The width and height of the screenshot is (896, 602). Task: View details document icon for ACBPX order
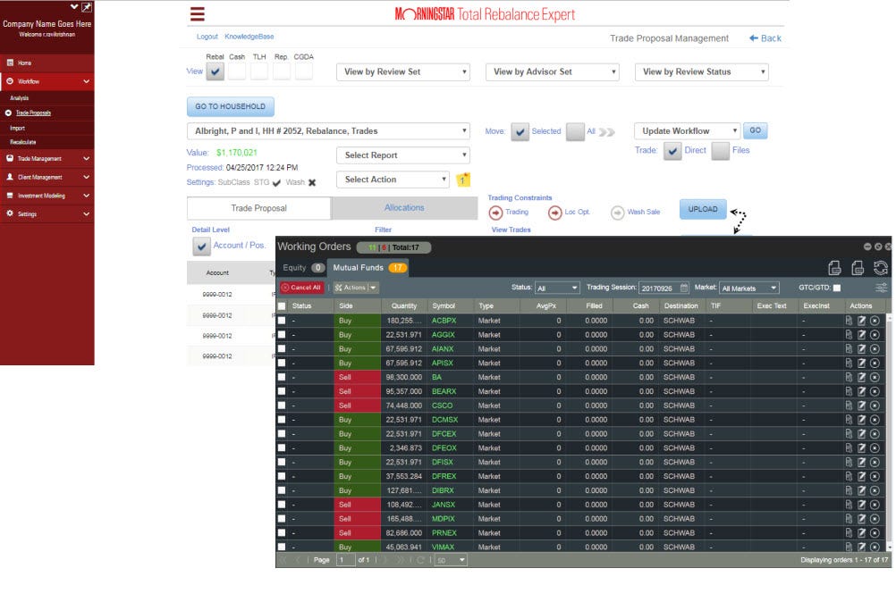click(x=849, y=321)
